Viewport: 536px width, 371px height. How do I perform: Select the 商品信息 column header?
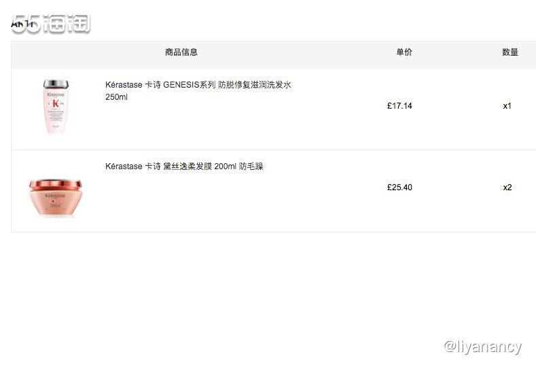click(x=181, y=52)
